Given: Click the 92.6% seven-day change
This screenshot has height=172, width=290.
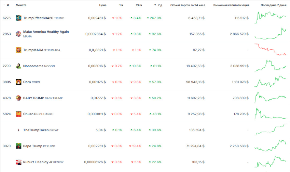Looking at the screenshot, I should point(155,34).
